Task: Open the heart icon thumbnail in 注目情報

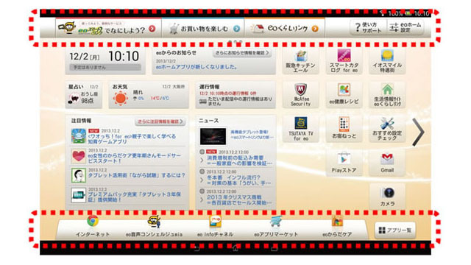Action: pos(79,156)
